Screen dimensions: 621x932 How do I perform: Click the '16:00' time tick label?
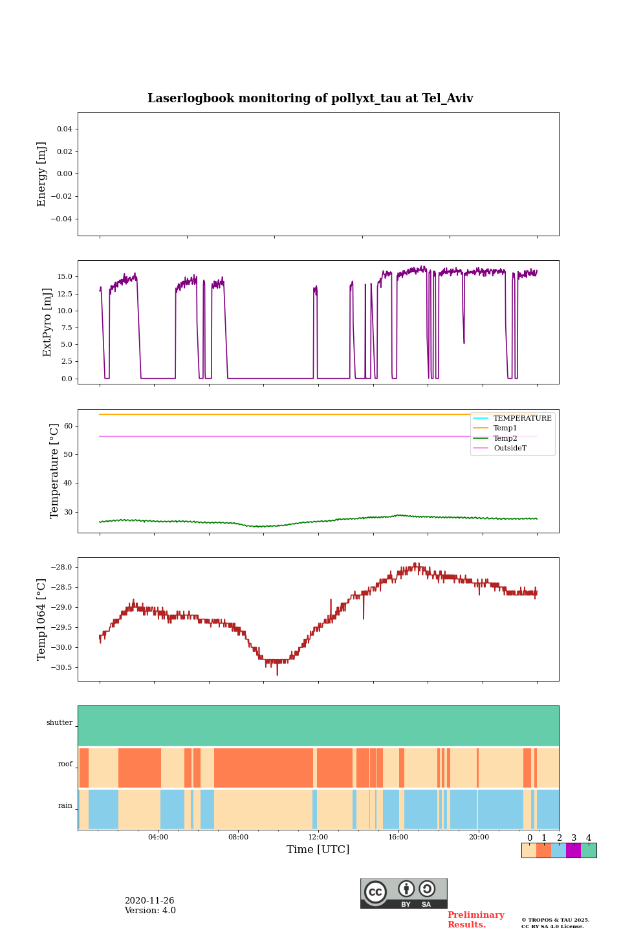pyautogui.click(x=398, y=838)
